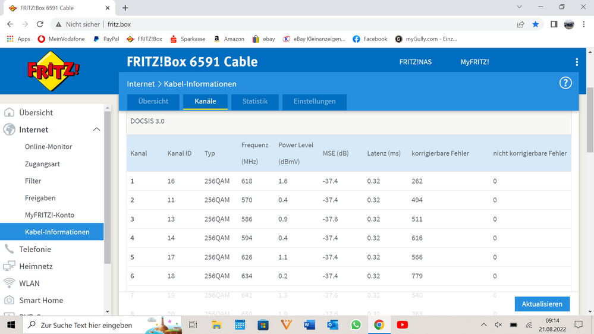The width and height of the screenshot is (594, 334).
Task: Open Word from the taskbar
Action: [x=309, y=325]
